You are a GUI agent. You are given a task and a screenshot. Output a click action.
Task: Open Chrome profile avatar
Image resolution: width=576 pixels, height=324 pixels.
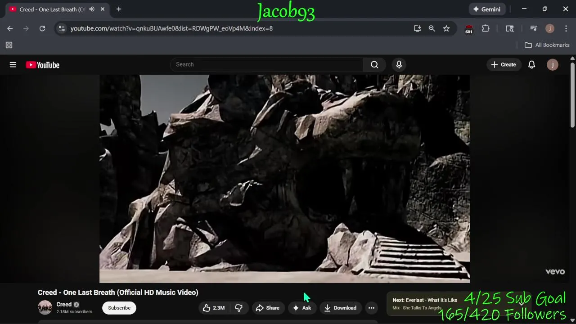pos(550,28)
